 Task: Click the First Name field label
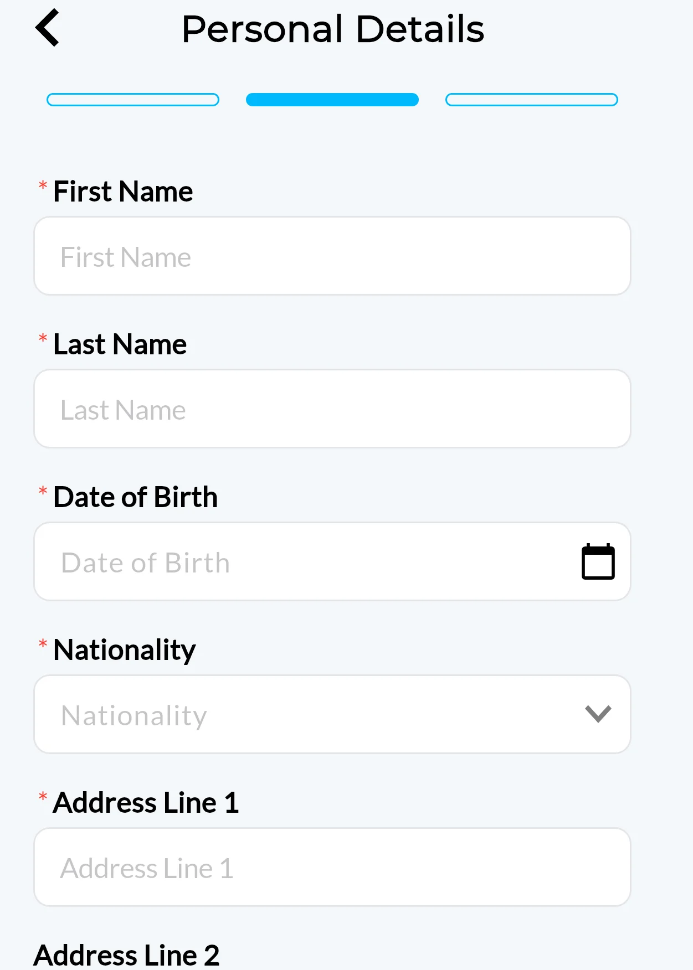123,192
